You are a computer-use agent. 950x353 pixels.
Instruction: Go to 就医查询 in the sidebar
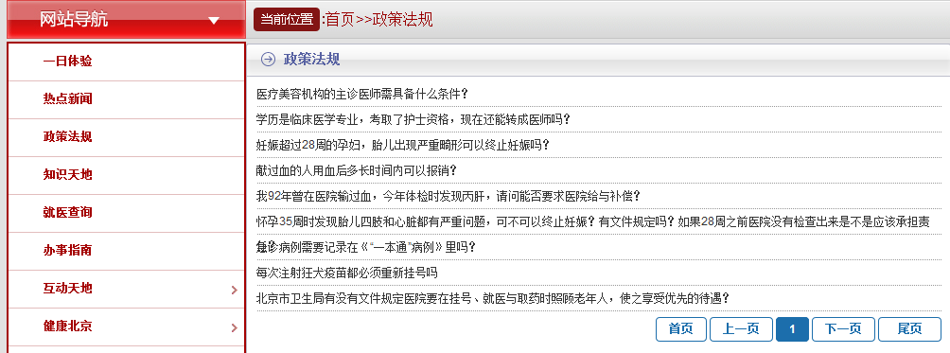pyautogui.click(x=68, y=213)
